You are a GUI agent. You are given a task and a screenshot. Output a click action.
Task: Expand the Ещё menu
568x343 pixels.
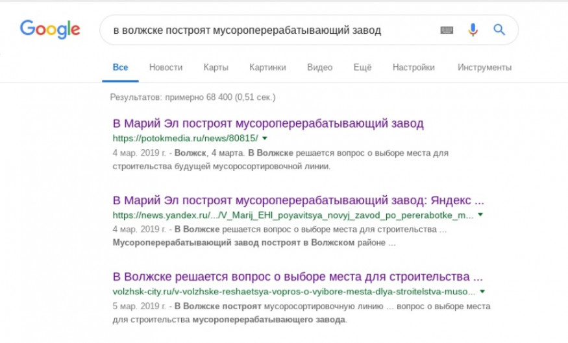point(362,67)
